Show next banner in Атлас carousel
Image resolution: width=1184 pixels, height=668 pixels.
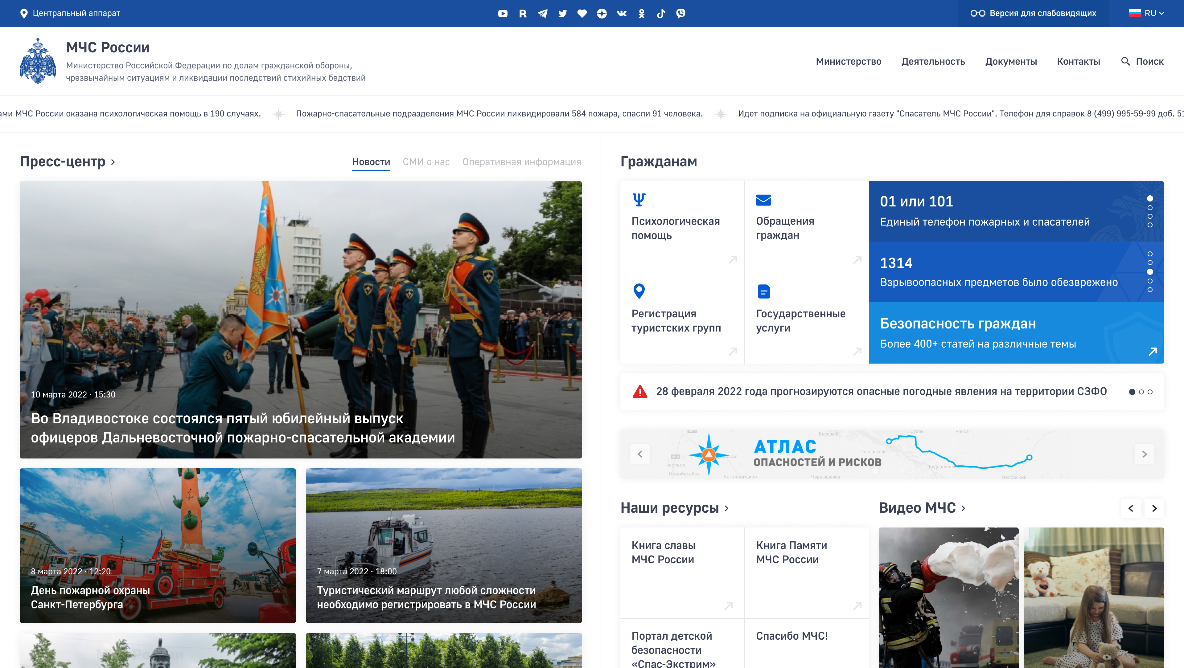(1145, 454)
